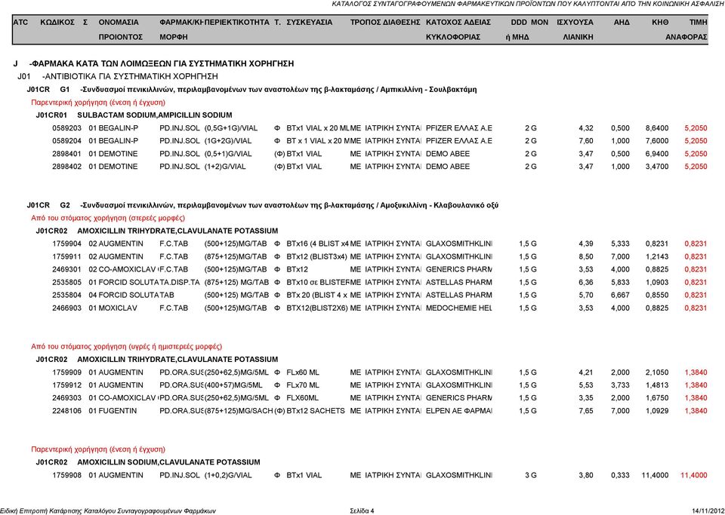Click the ΑΗΔ value 6,667

(620, 296)
